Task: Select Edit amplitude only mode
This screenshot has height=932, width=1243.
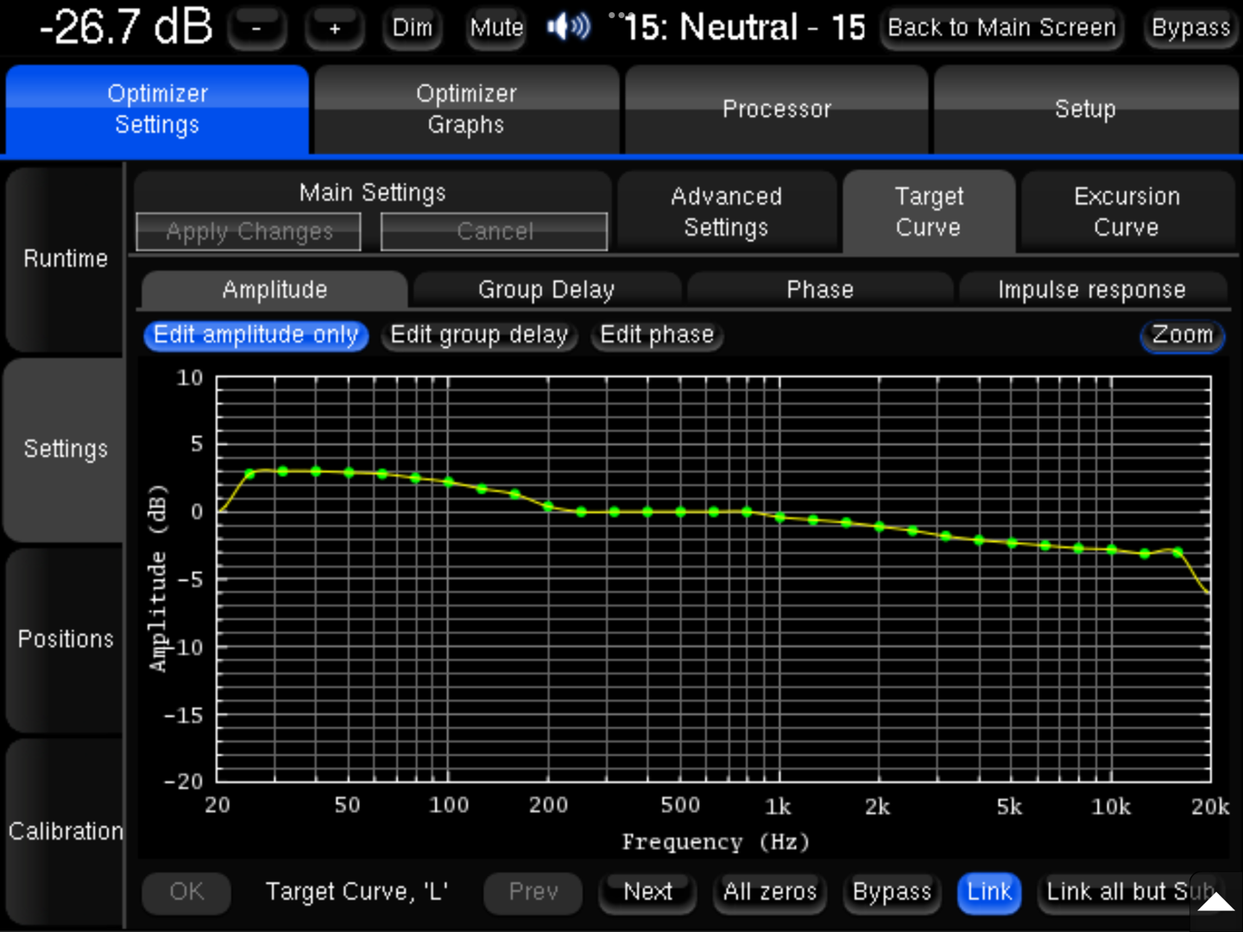Action: point(256,336)
